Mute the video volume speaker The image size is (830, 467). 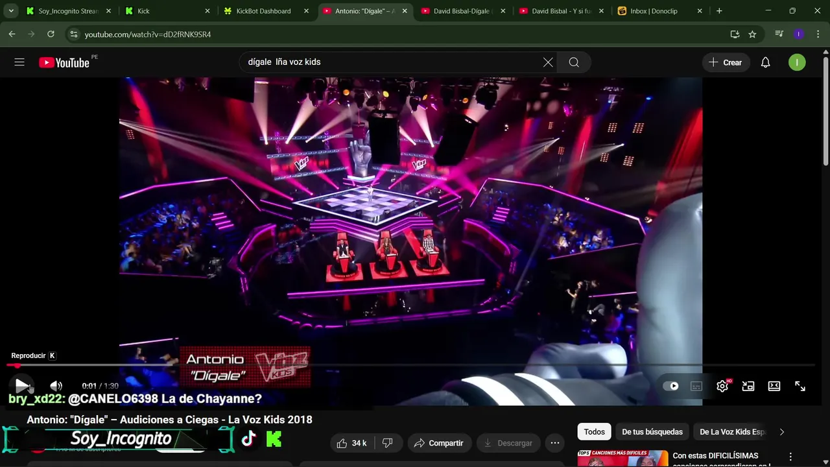tap(56, 386)
